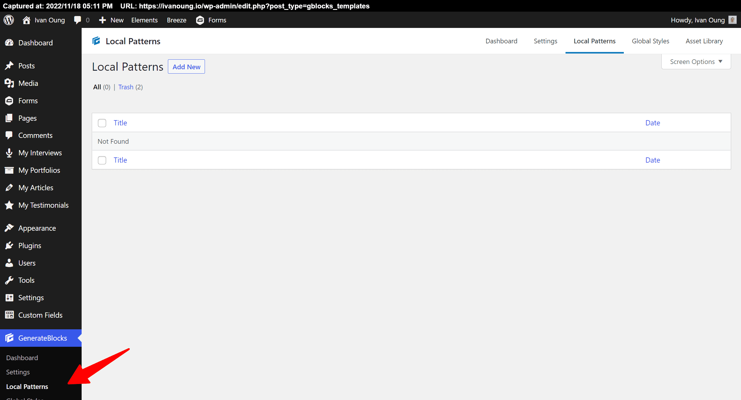Open the WordPress logo menu
Screen dimensions: 741x400
9,20
